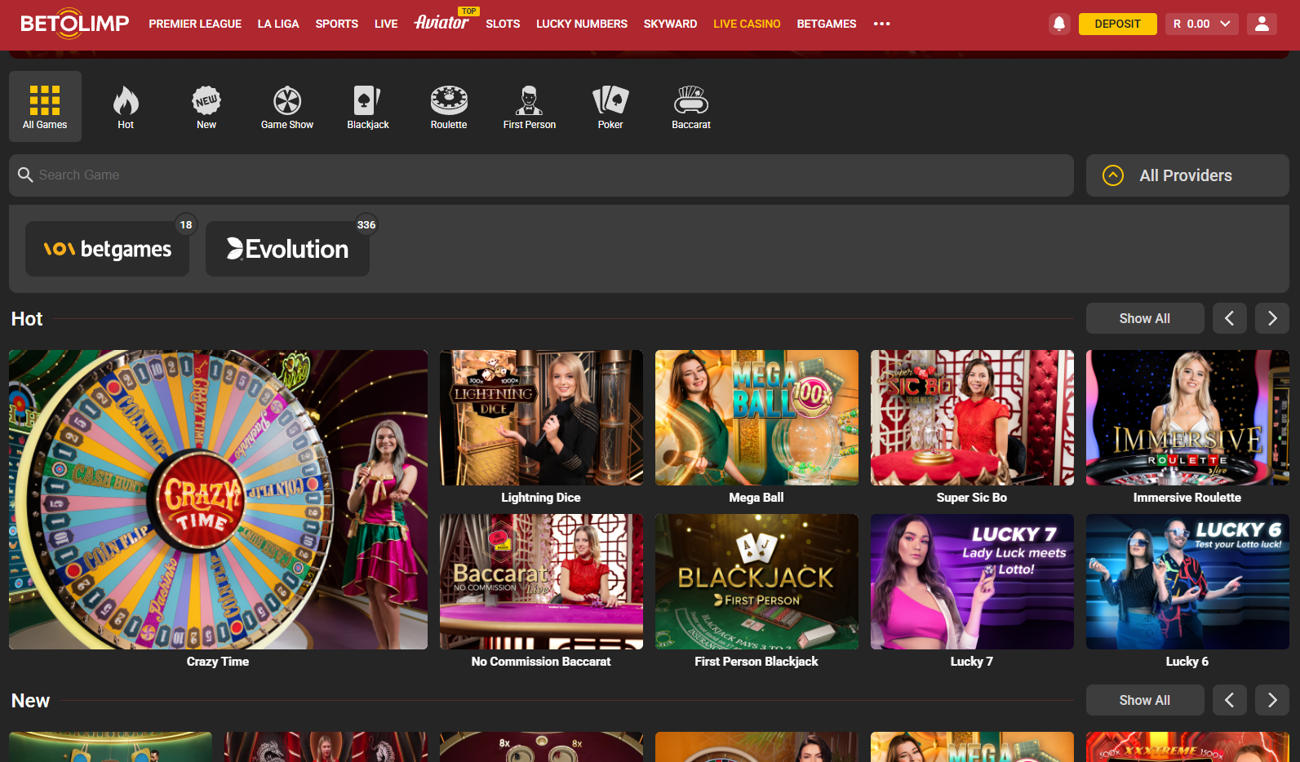Screen dimensions: 1300x762
Task: Open Slots menu item
Action: coord(503,24)
